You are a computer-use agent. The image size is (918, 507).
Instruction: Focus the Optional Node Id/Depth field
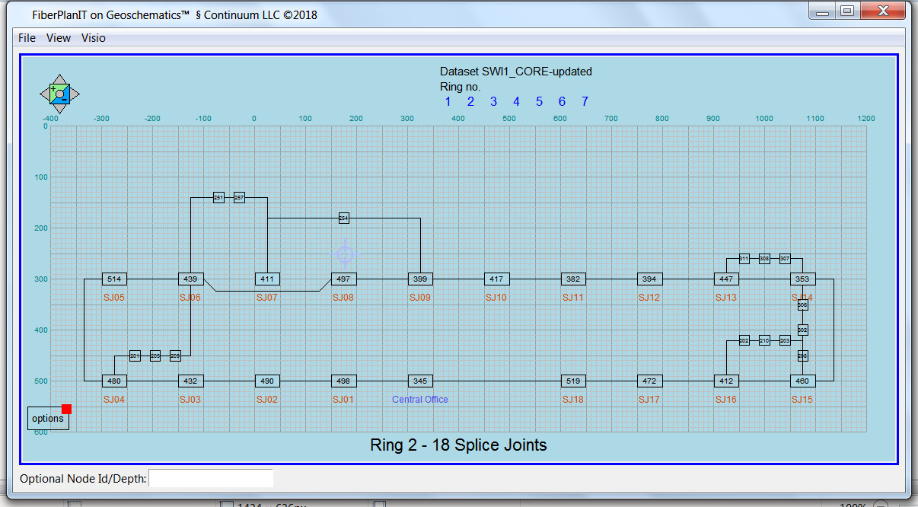211,478
